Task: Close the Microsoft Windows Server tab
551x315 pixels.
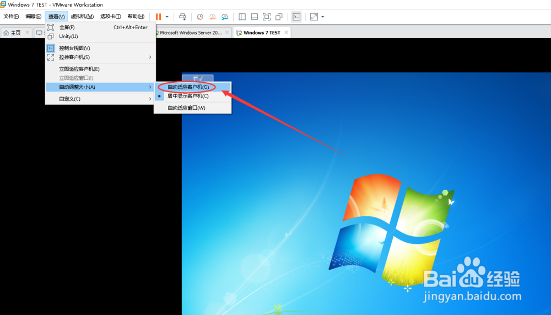Action: 227,33
